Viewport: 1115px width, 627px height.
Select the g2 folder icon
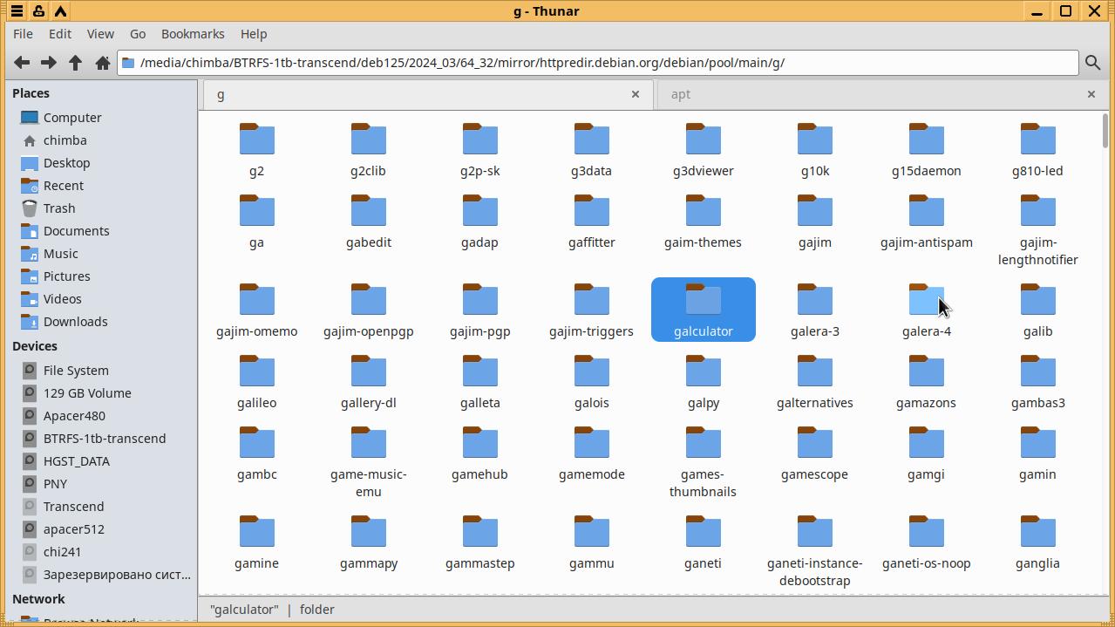[x=257, y=140]
